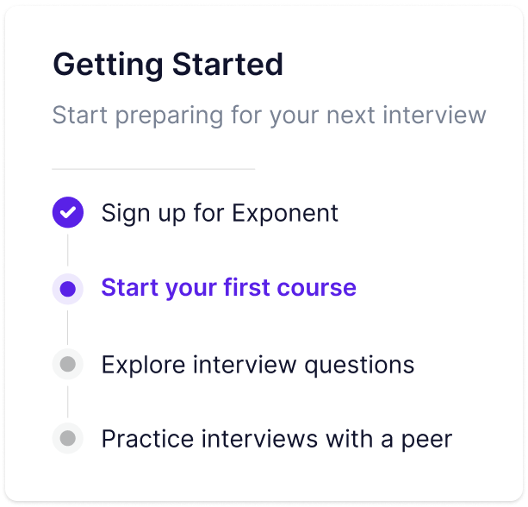The width and height of the screenshot is (528, 507).
Task: Click the light purple halo around active step
Action: coord(68,289)
